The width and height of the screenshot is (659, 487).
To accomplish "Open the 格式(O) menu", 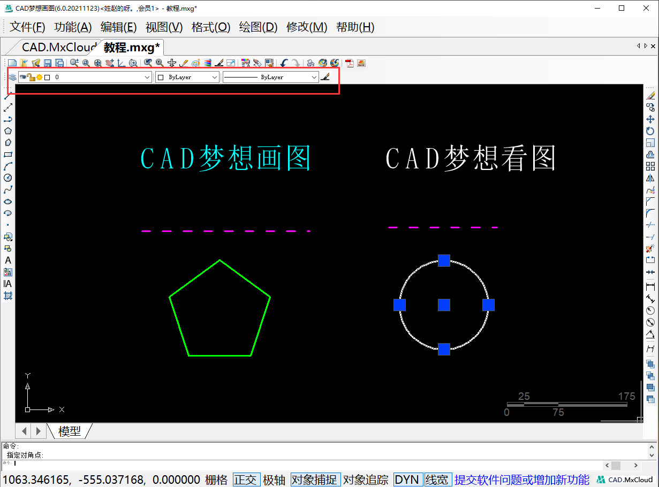I will click(211, 27).
